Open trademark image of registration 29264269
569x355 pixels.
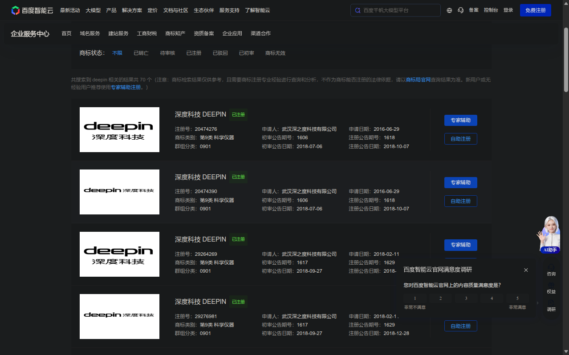119,254
